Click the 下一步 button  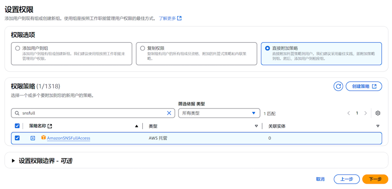click(375, 179)
